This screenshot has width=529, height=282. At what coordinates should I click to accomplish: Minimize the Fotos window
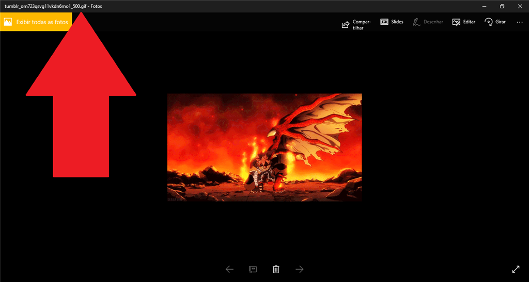coord(485,6)
